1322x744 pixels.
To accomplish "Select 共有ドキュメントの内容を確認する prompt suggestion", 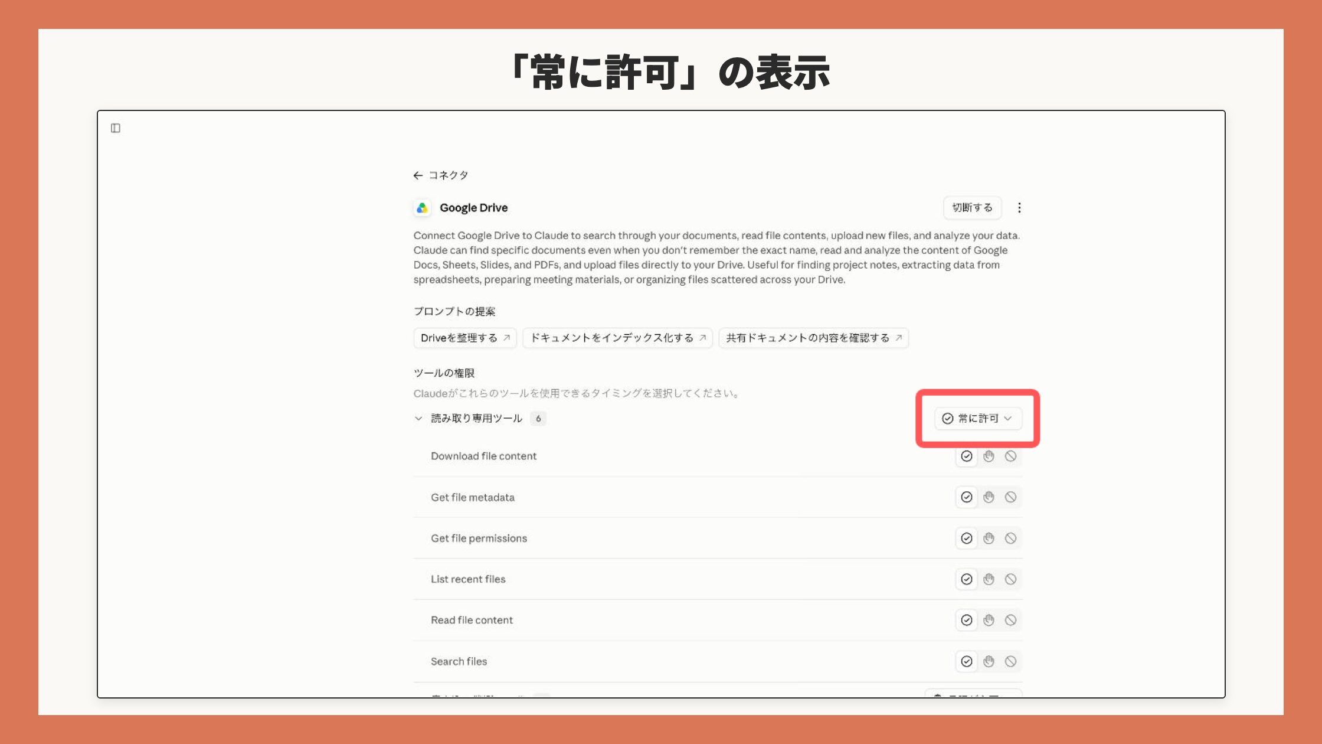I will click(x=814, y=338).
